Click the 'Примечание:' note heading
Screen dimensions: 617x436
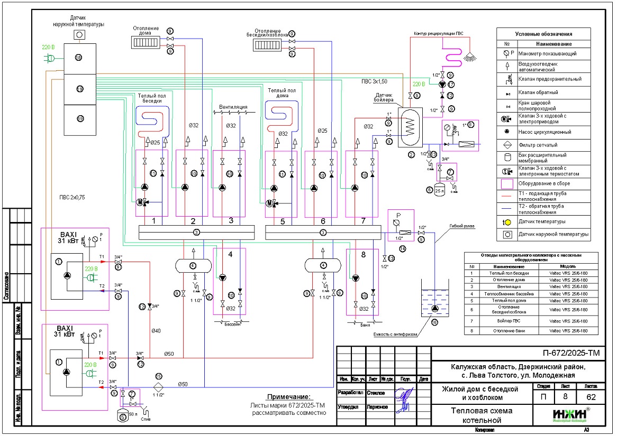pyautogui.click(x=290, y=396)
